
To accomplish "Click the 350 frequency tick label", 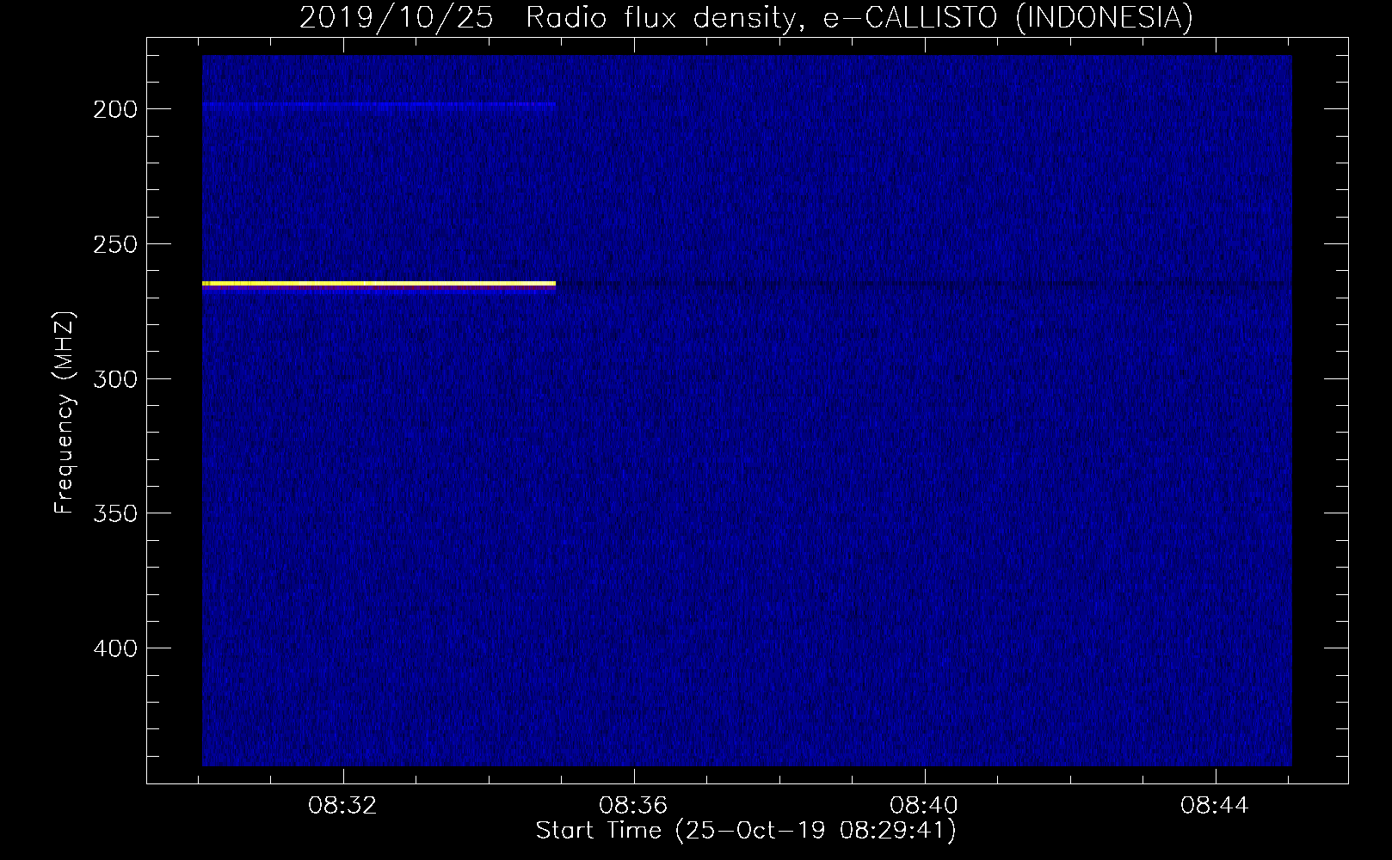I will pos(115,513).
